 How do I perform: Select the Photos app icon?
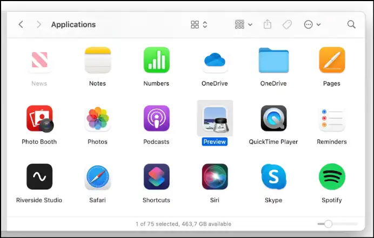click(x=98, y=118)
